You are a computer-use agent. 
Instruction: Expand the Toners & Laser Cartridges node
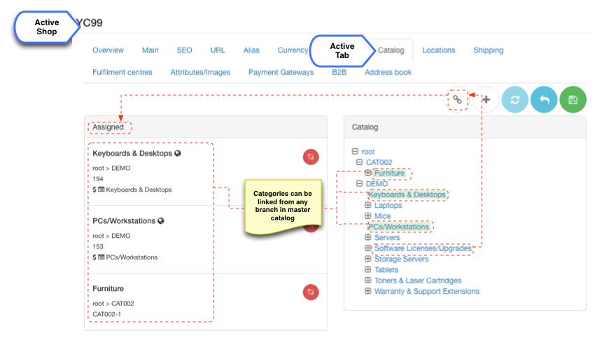[367, 280]
